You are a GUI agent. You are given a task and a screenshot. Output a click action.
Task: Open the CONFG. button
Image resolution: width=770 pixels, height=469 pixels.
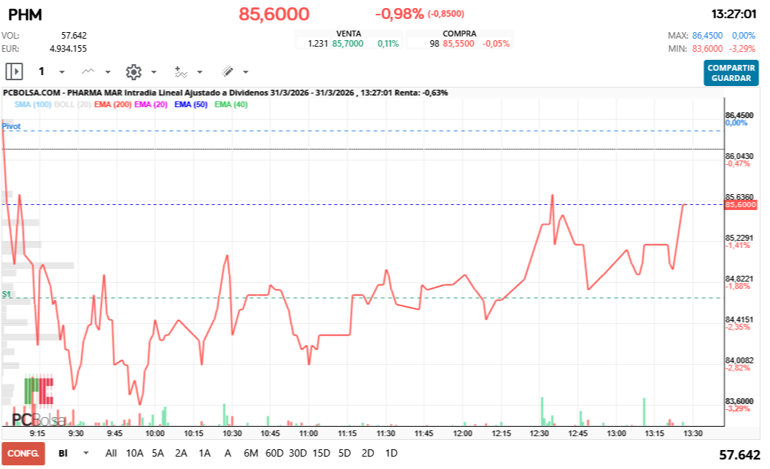tap(23, 453)
